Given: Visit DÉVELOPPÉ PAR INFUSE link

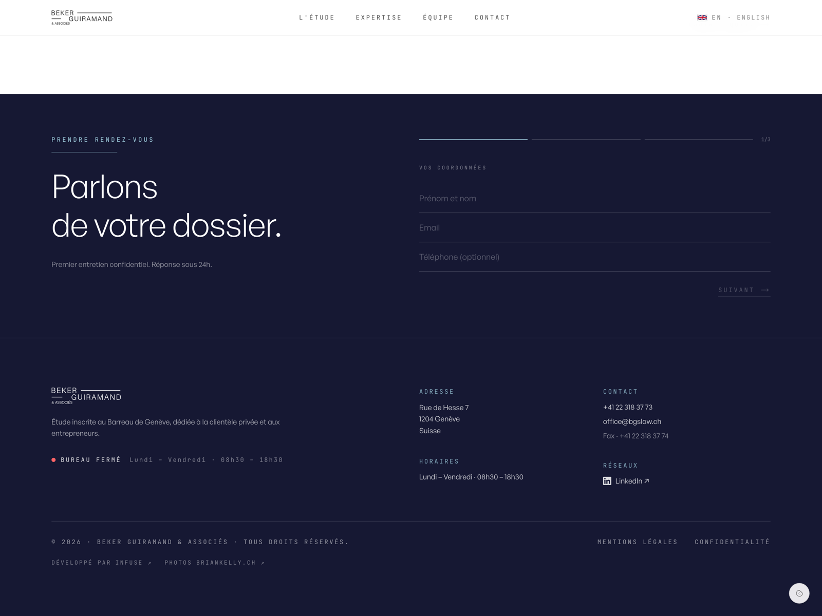Looking at the screenshot, I should tap(102, 563).
